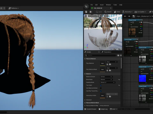Click the Browse to asset icon beside Save
Viewport: 153px width, 114px height.
[x=91, y=12]
